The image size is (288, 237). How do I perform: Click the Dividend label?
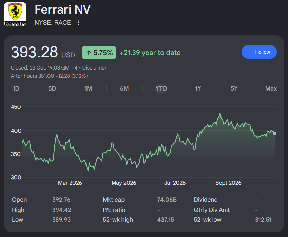click(x=206, y=200)
